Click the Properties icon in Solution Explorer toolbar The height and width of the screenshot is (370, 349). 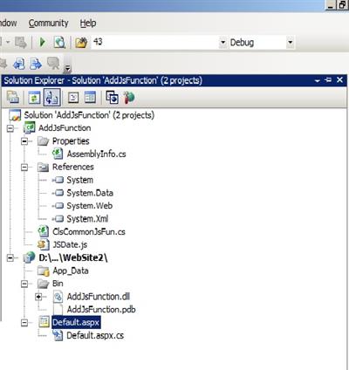click(x=13, y=97)
